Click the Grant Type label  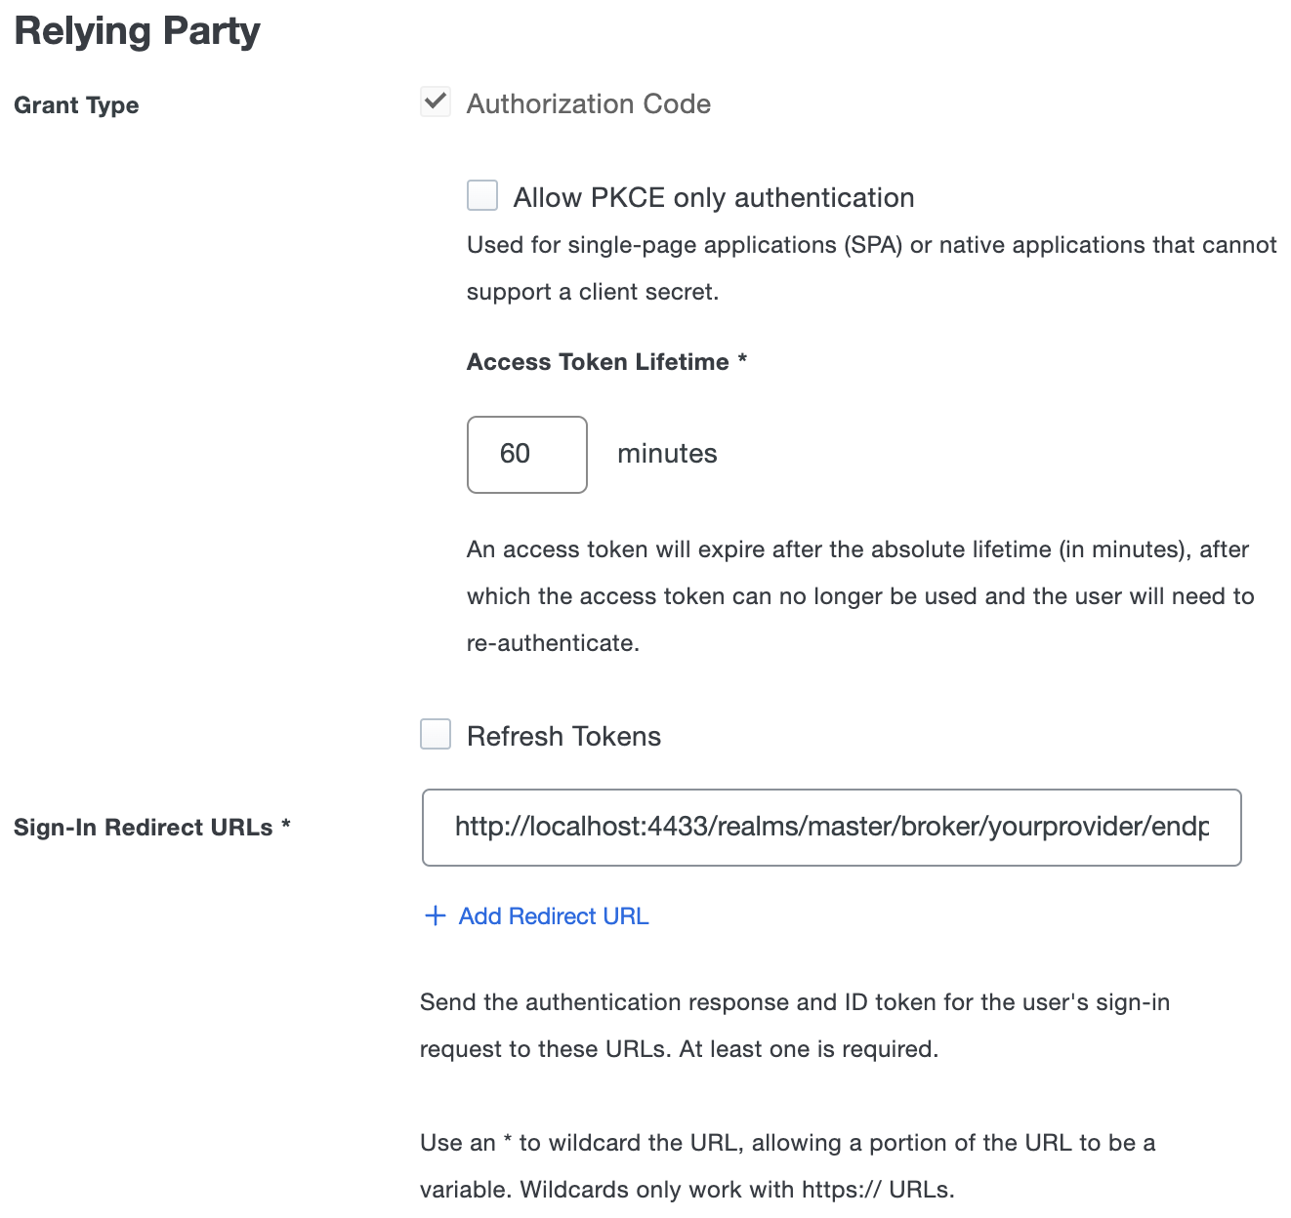click(76, 104)
